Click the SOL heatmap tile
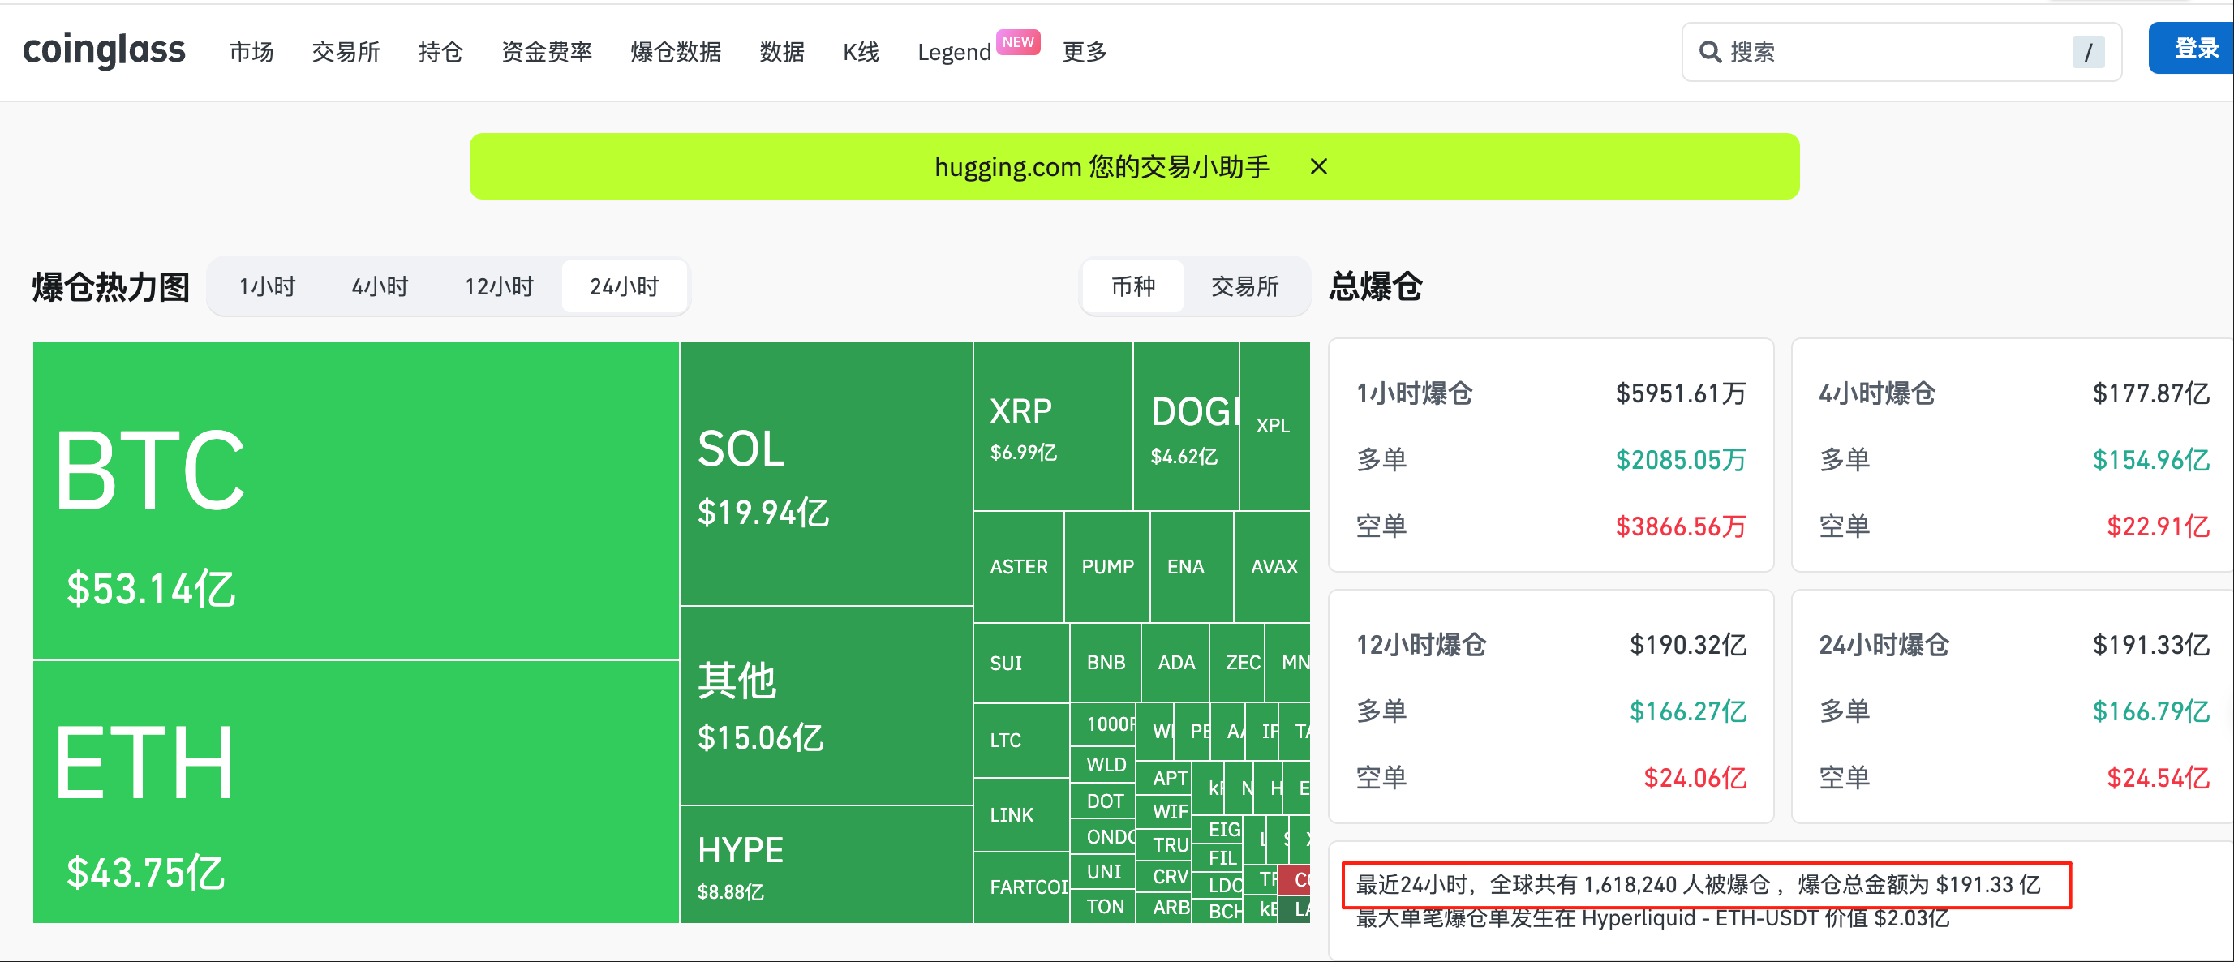Image resolution: width=2234 pixels, height=962 pixels. point(825,473)
